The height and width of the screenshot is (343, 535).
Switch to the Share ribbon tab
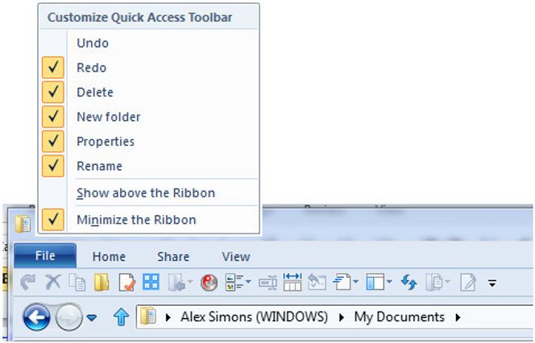[x=173, y=256]
